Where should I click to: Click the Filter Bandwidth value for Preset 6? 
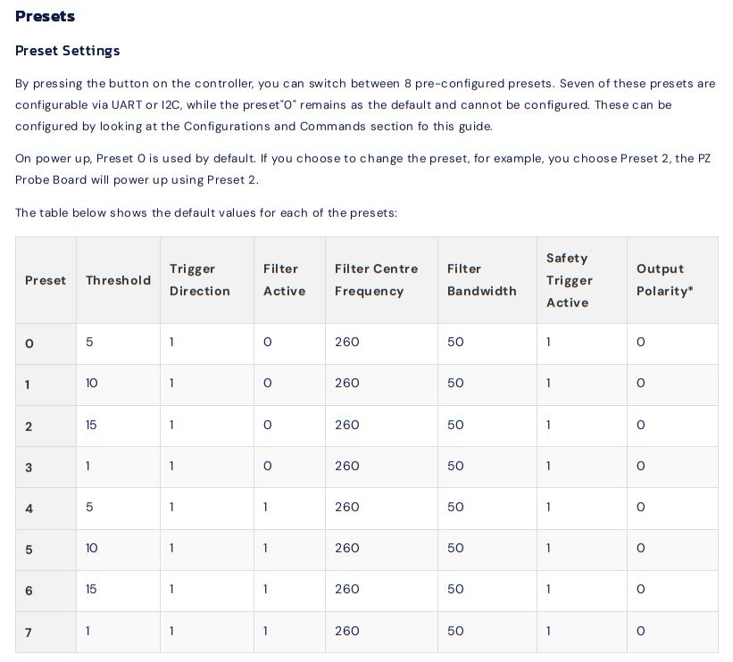point(455,589)
